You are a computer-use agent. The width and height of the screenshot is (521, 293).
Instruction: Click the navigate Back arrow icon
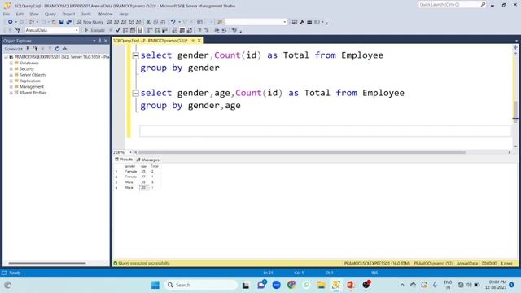(x=11, y=22)
